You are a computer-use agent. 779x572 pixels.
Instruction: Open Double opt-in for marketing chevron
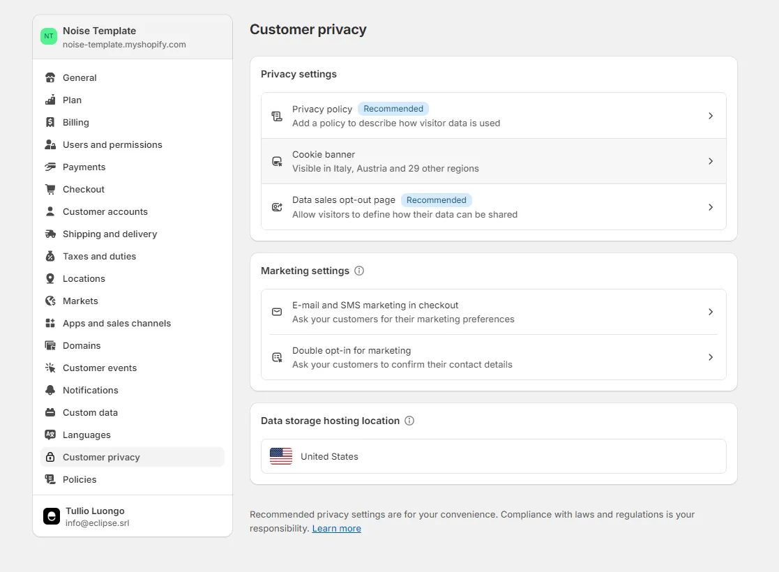point(711,357)
